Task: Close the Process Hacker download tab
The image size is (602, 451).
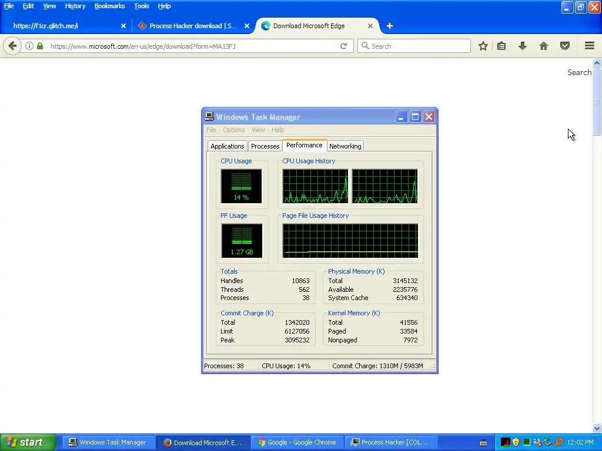Action: click(247, 26)
